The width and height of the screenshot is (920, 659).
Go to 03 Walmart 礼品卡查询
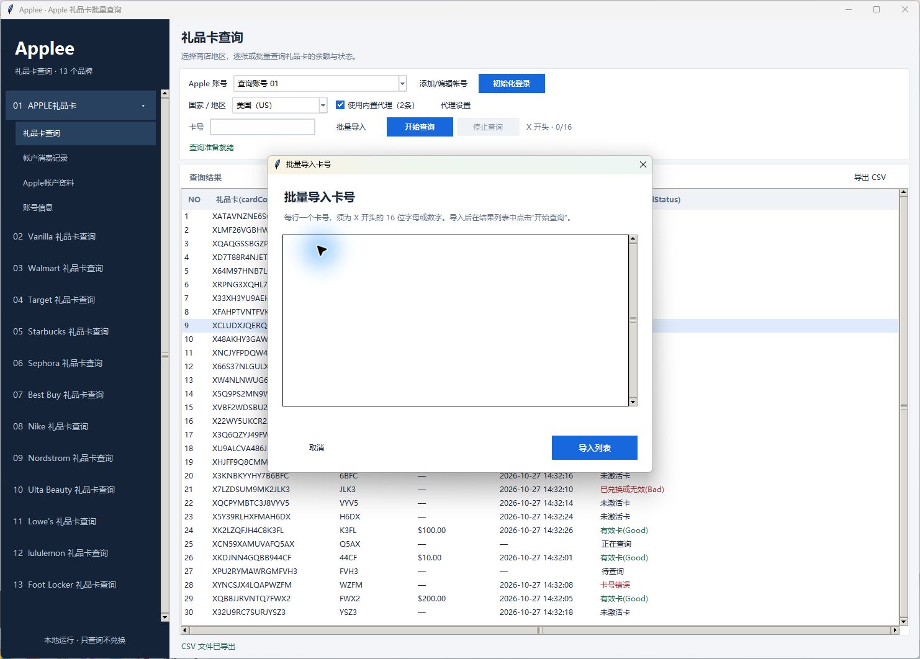pyautogui.click(x=58, y=268)
